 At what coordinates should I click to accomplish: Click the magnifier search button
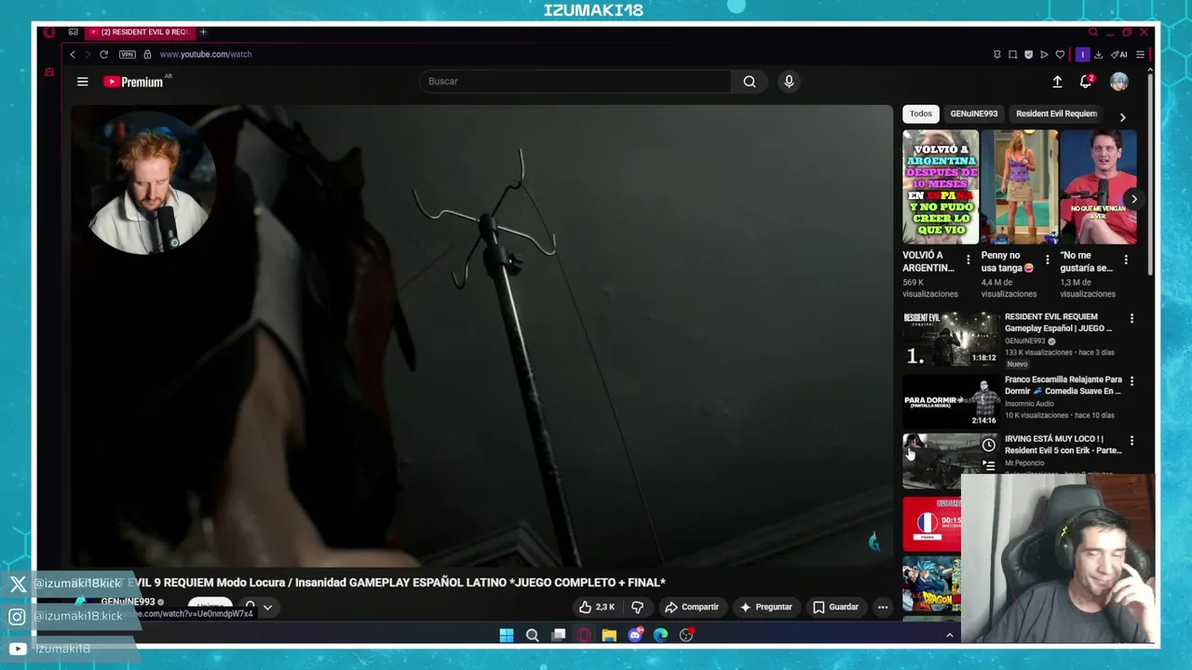750,81
